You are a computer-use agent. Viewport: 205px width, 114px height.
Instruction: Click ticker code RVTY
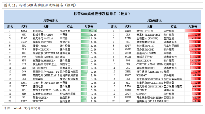24,101
